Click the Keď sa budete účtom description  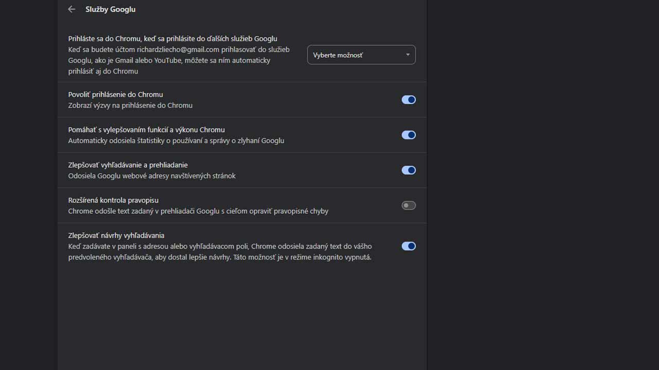(x=179, y=61)
